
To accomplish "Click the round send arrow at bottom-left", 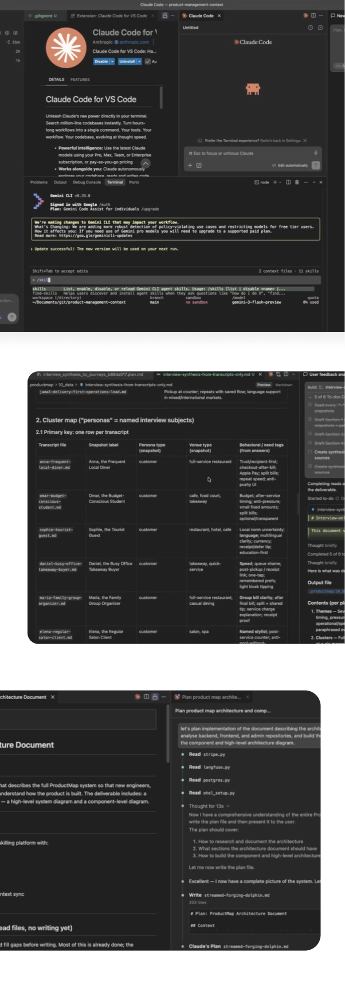I will point(12,316).
